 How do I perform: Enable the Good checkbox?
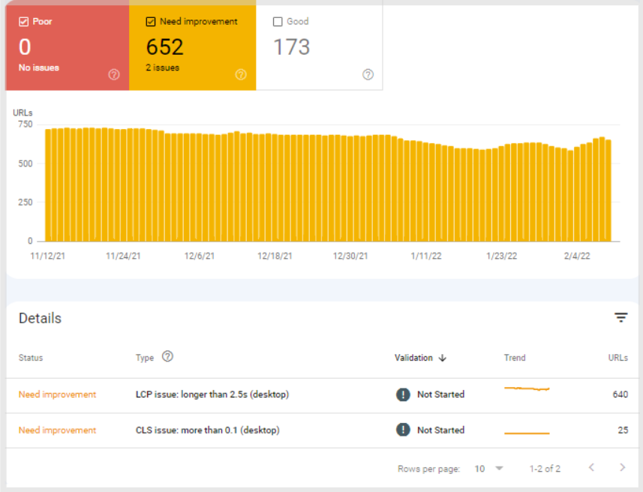click(278, 22)
